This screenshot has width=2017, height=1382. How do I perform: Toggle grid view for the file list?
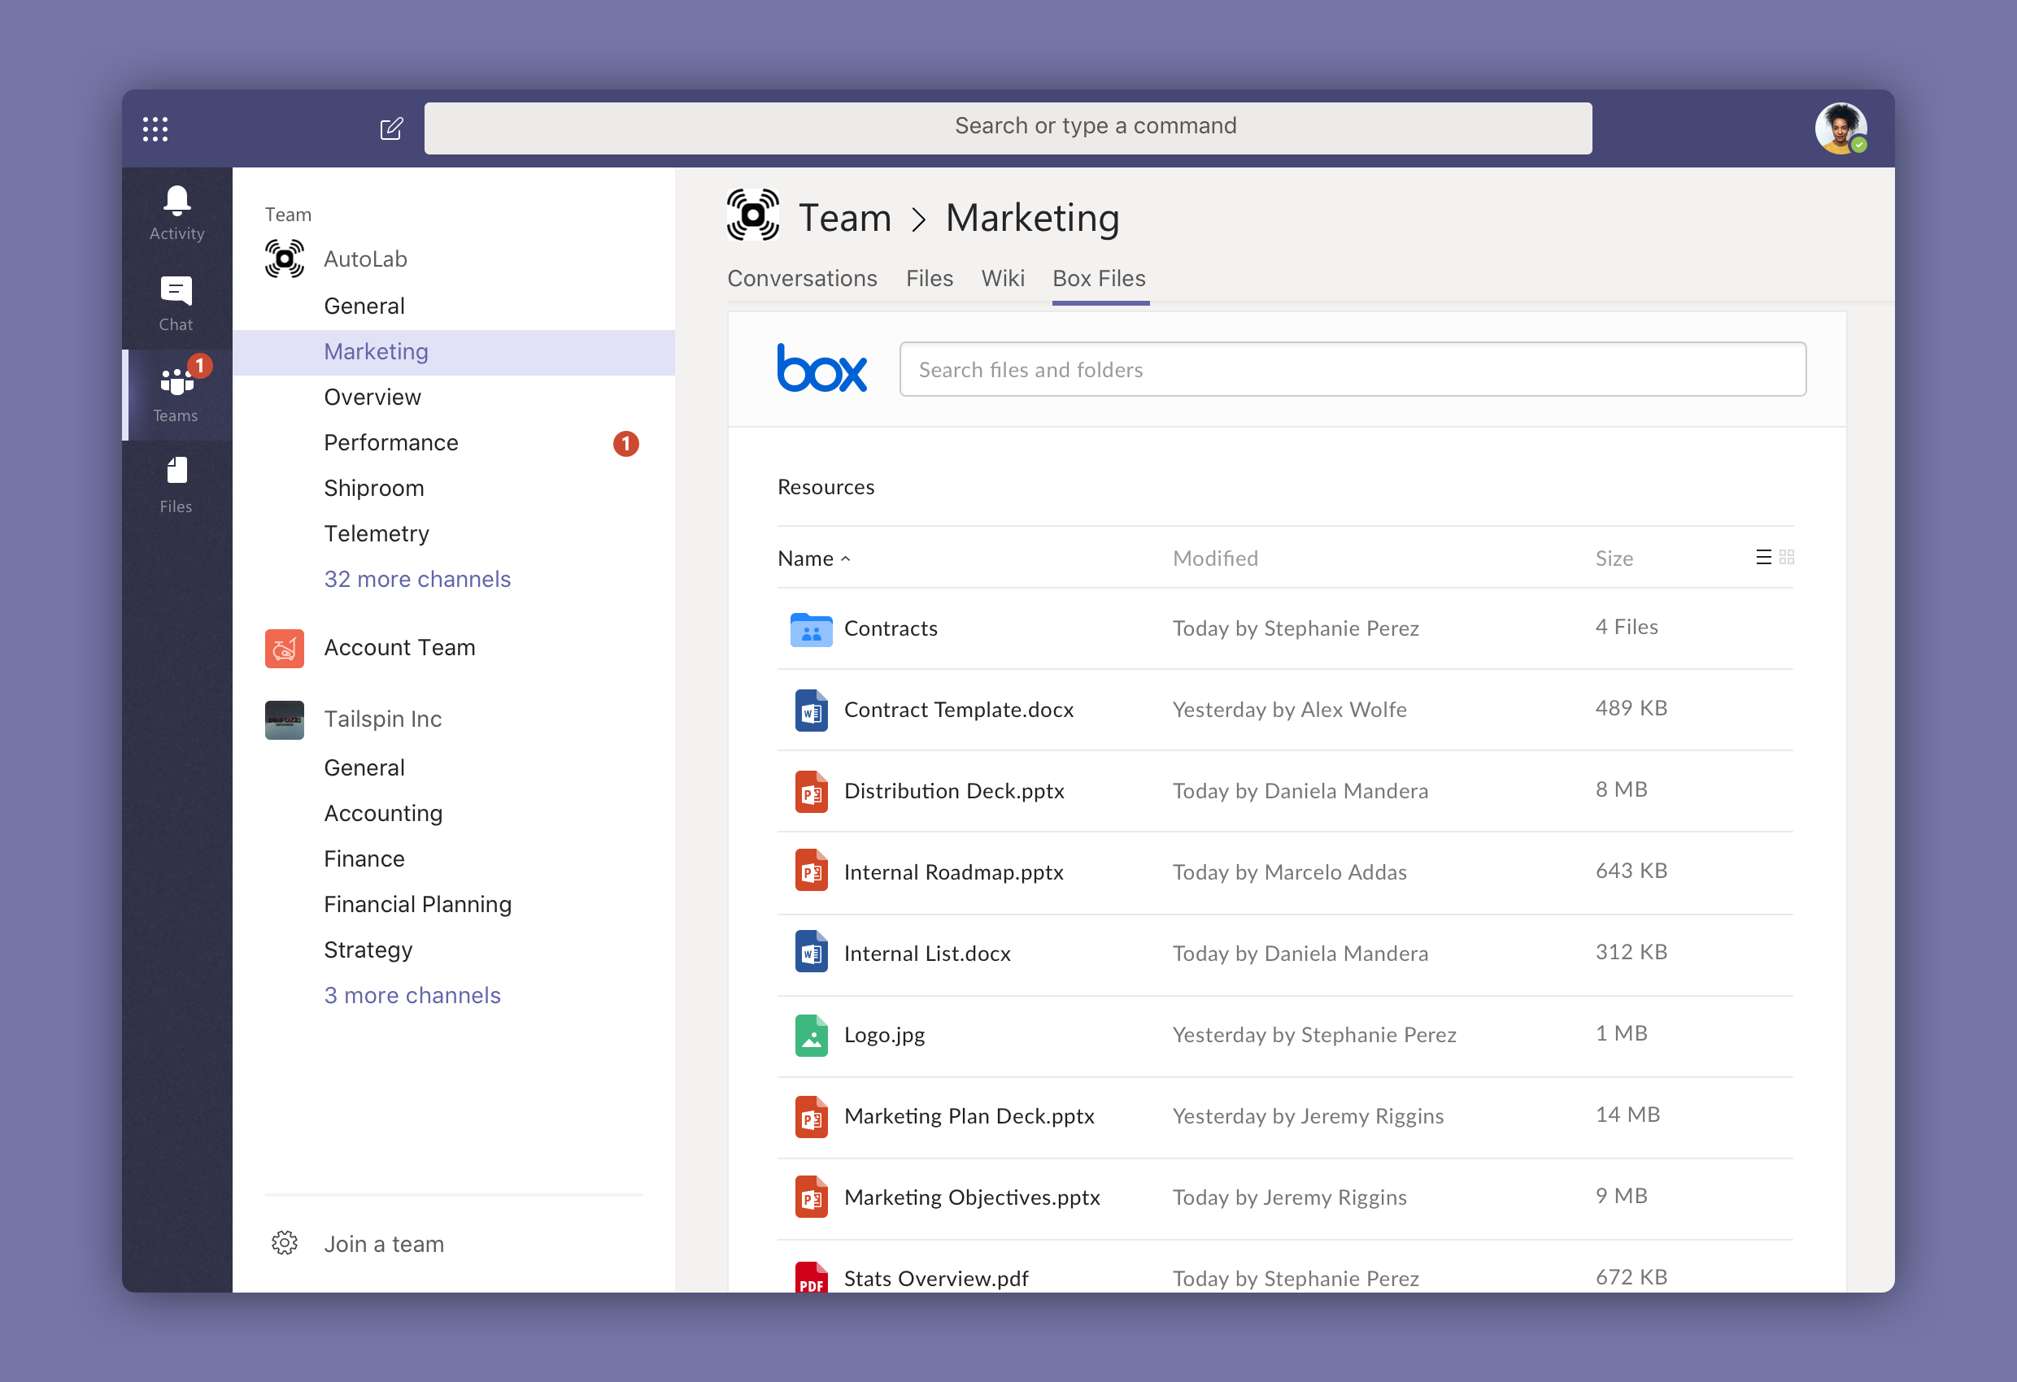pyautogui.click(x=1787, y=556)
